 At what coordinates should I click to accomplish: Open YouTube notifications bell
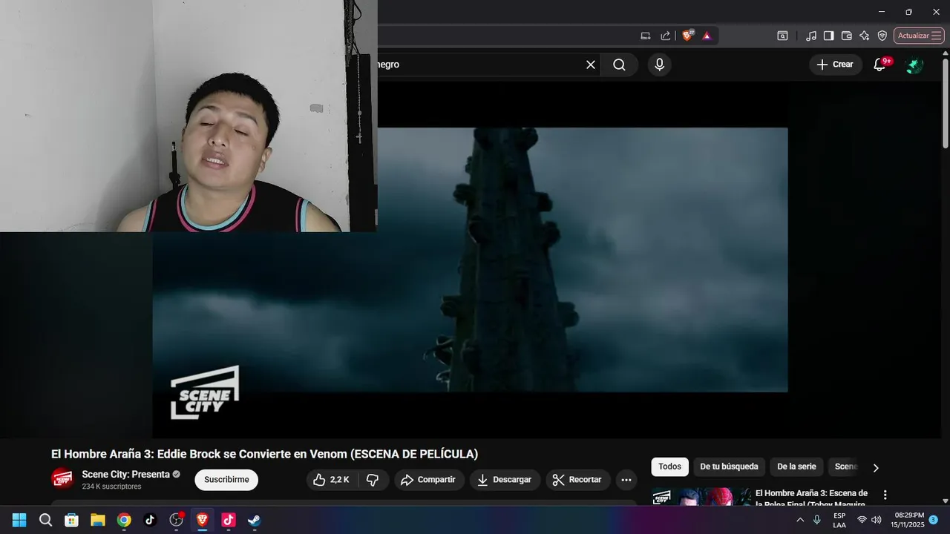879,65
